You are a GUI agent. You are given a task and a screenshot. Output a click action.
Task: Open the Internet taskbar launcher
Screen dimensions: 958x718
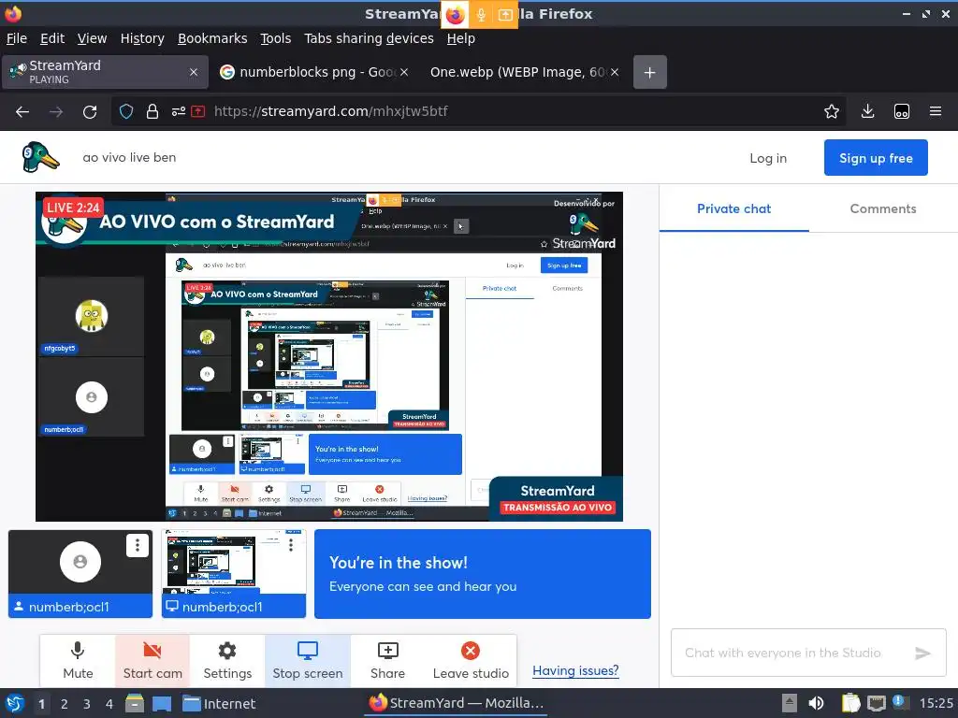pyautogui.click(x=219, y=704)
